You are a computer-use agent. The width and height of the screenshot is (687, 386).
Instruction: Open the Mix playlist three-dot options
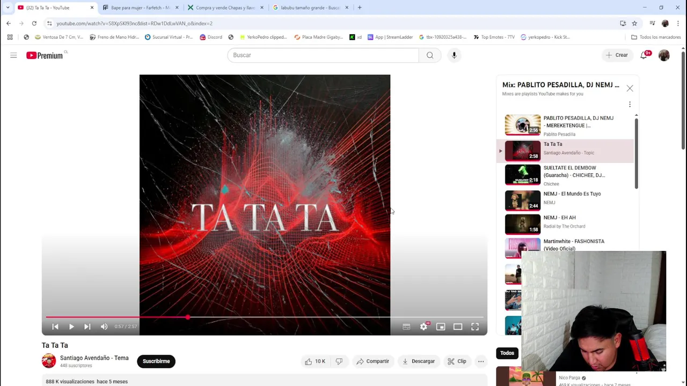click(630, 105)
